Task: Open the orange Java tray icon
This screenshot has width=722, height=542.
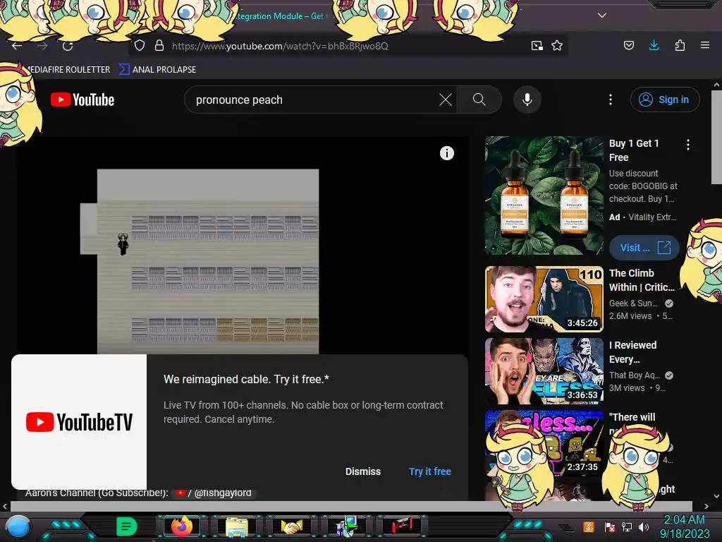Action: [x=588, y=526]
